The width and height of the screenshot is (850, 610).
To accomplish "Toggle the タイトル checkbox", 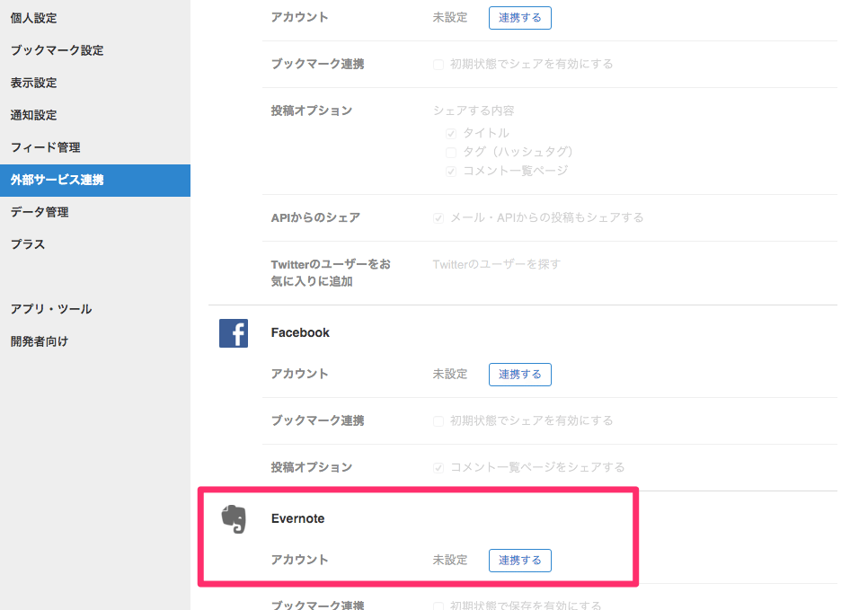I will 451,133.
